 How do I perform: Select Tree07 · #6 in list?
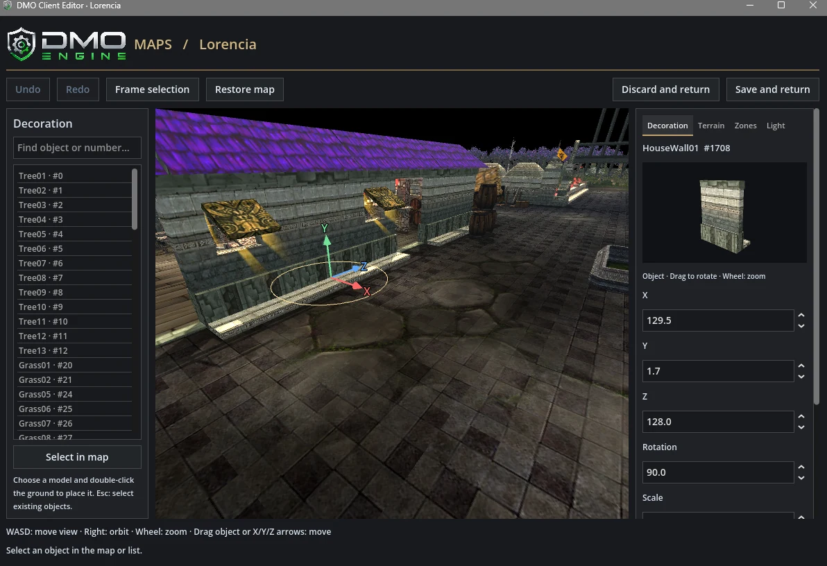(x=75, y=263)
